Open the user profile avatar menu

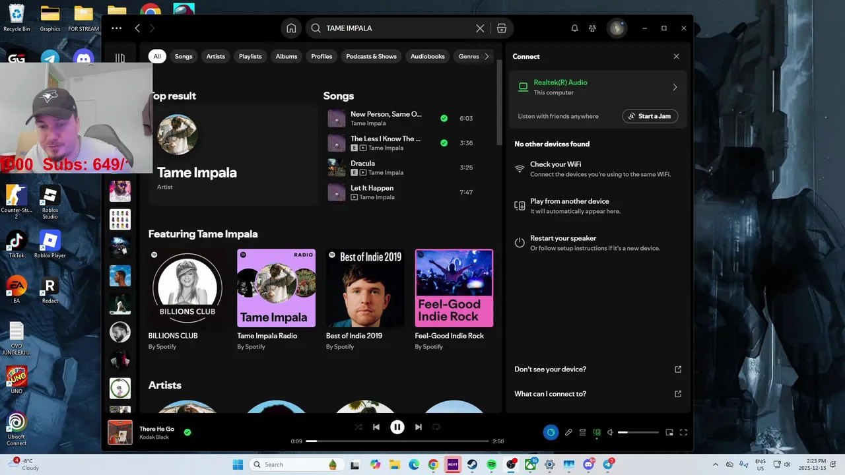(617, 28)
